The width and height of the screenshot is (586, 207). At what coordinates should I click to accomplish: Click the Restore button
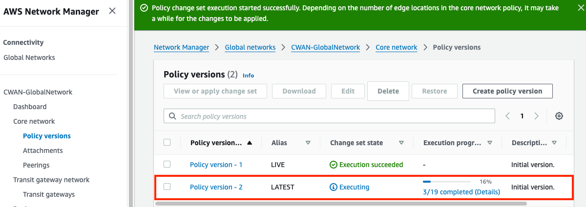[435, 91]
